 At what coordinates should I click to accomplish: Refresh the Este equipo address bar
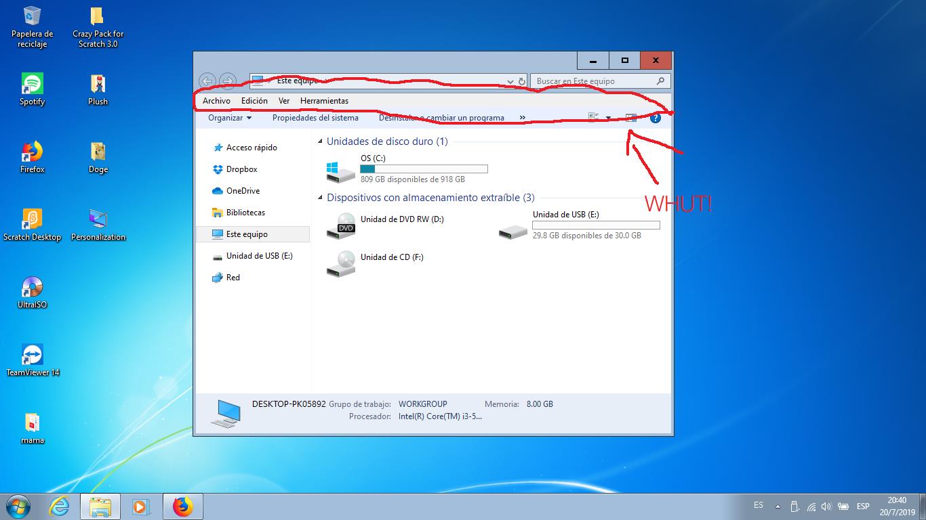pos(521,81)
